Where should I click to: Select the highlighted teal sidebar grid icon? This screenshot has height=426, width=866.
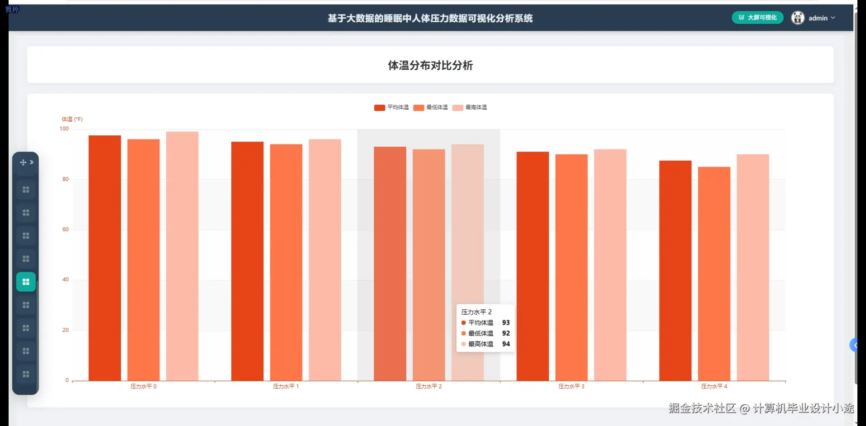(26, 281)
